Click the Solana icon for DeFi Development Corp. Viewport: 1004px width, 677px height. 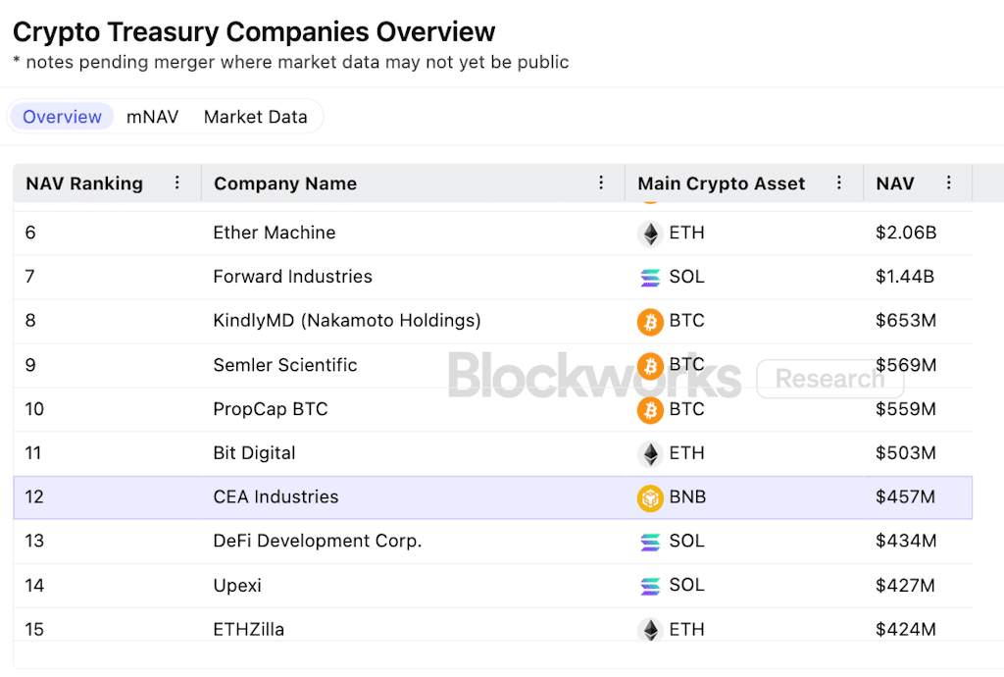click(x=649, y=542)
